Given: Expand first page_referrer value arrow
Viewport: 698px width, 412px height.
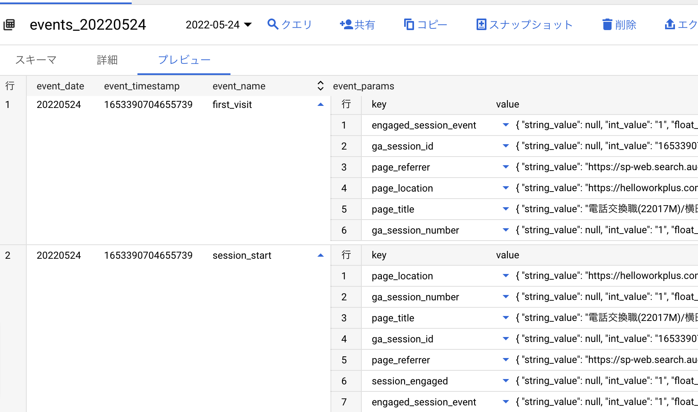Looking at the screenshot, I should pos(506,167).
